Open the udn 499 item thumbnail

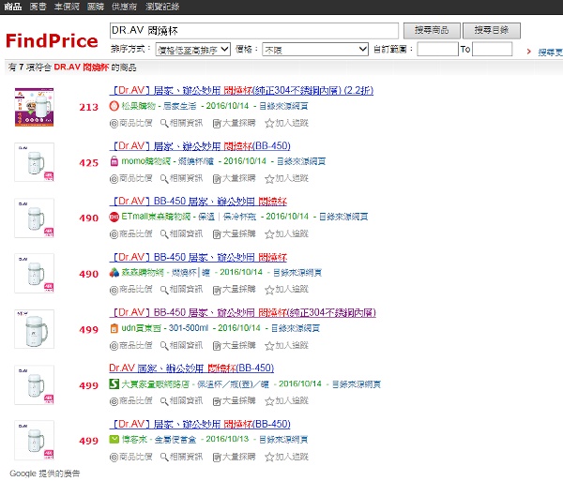tap(34, 329)
